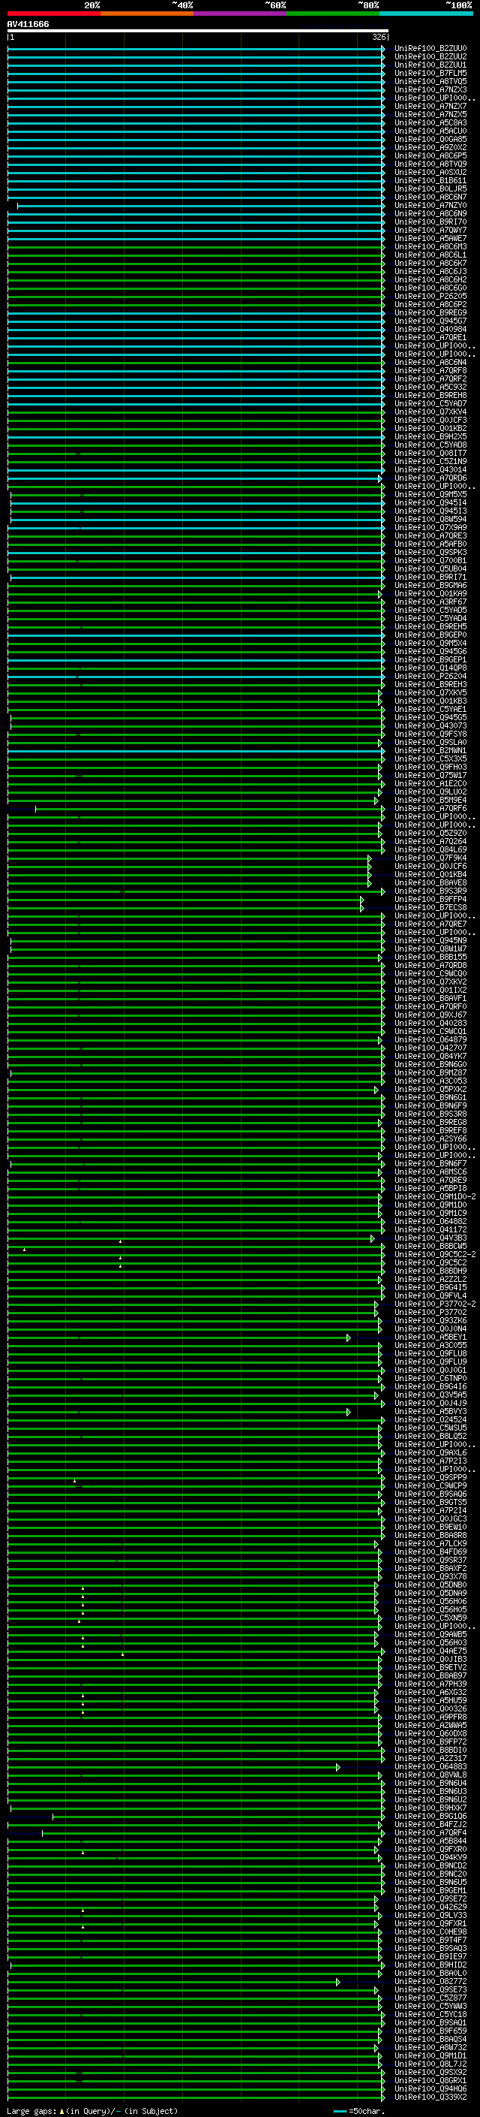The image size is (480, 2117).
Task: Click the UniRef100_A8C6M3 label
Action: coord(430,246)
